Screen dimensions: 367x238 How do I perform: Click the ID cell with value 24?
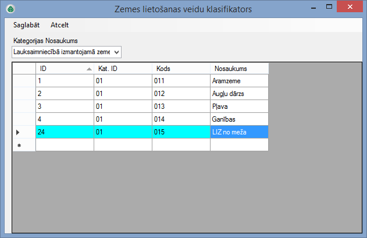coord(65,132)
